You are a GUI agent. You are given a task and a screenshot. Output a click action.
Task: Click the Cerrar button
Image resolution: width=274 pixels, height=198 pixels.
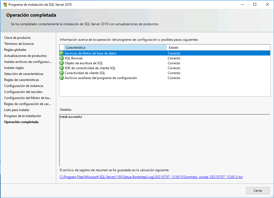[x=258, y=191]
